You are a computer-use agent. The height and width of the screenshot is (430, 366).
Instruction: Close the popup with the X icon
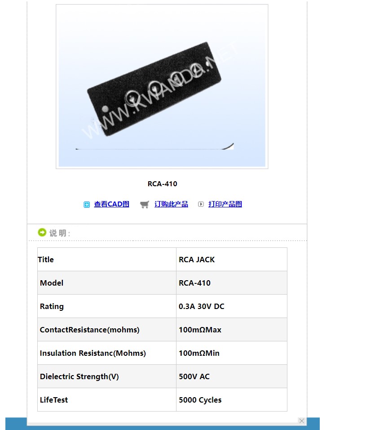[x=301, y=421]
